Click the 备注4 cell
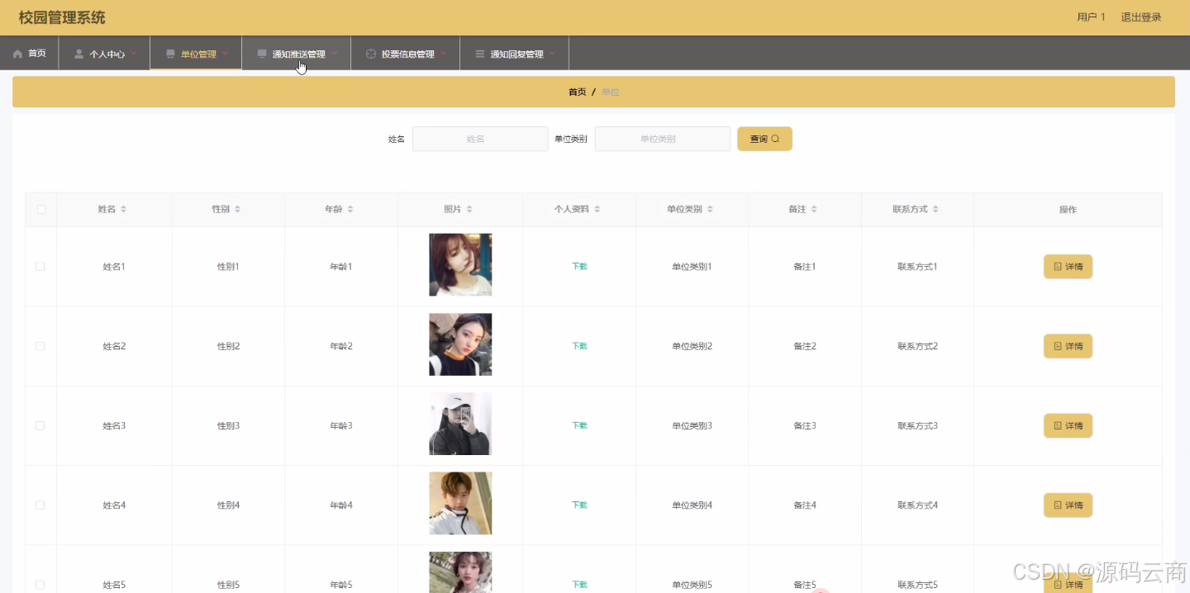1190x593 pixels. coord(805,505)
